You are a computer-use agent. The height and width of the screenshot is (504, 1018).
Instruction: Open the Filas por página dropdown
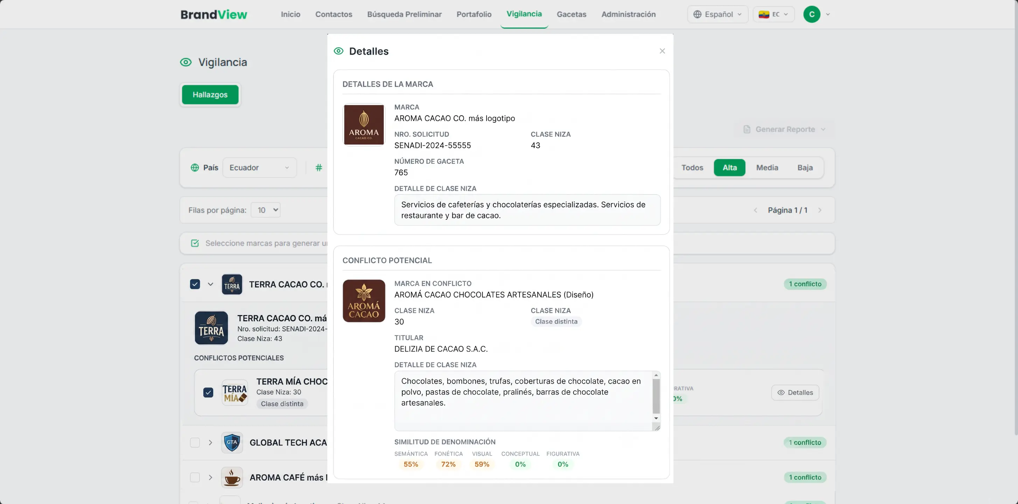(x=266, y=210)
